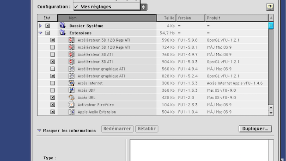This screenshot has height=161, width=286.
Task: Enable Accélérateur 3D ATI 760 Ko checkbox
Action: click(52, 54)
